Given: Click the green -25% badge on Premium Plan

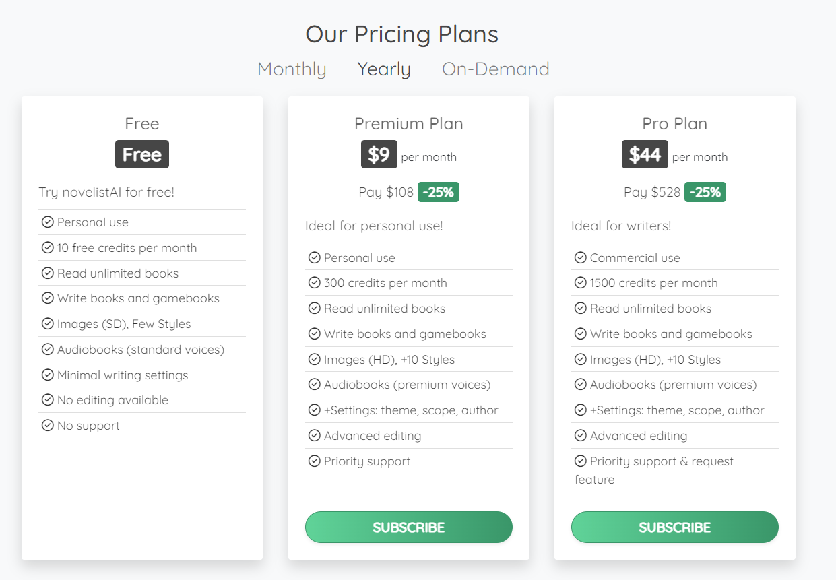Looking at the screenshot, I should pos(439,192).
